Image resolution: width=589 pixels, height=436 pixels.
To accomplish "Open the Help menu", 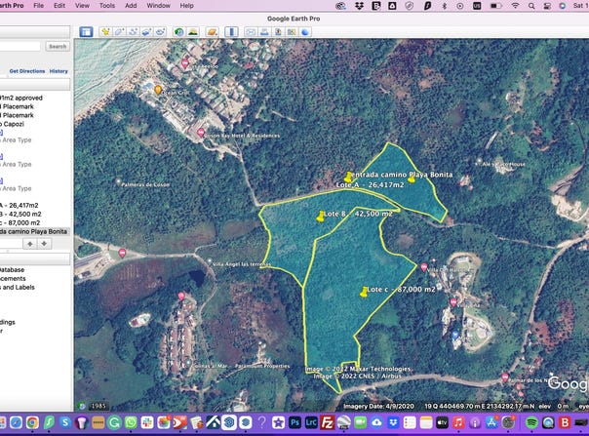I will pos(186,6).
